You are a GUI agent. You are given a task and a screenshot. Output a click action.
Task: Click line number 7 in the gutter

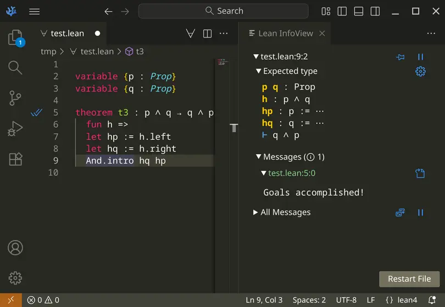[55, 137]
